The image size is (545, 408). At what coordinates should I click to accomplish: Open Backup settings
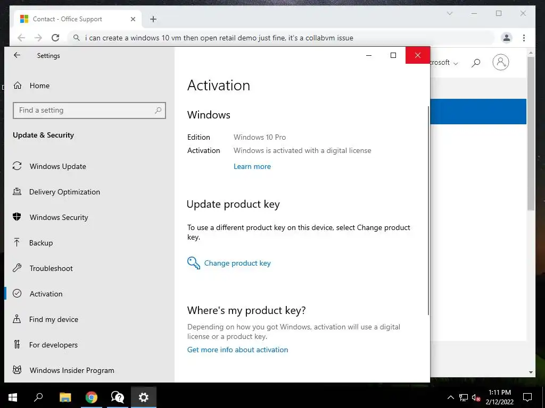tap(89, 243)
